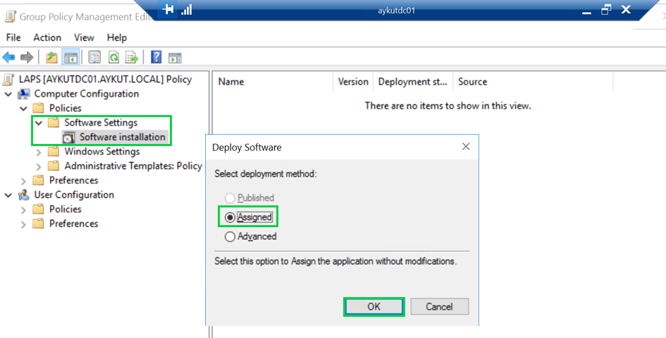The height and width of the screenshot is (338, 666).
Task: Expand Administrative Templates tree node
Action: coord(39,166)
